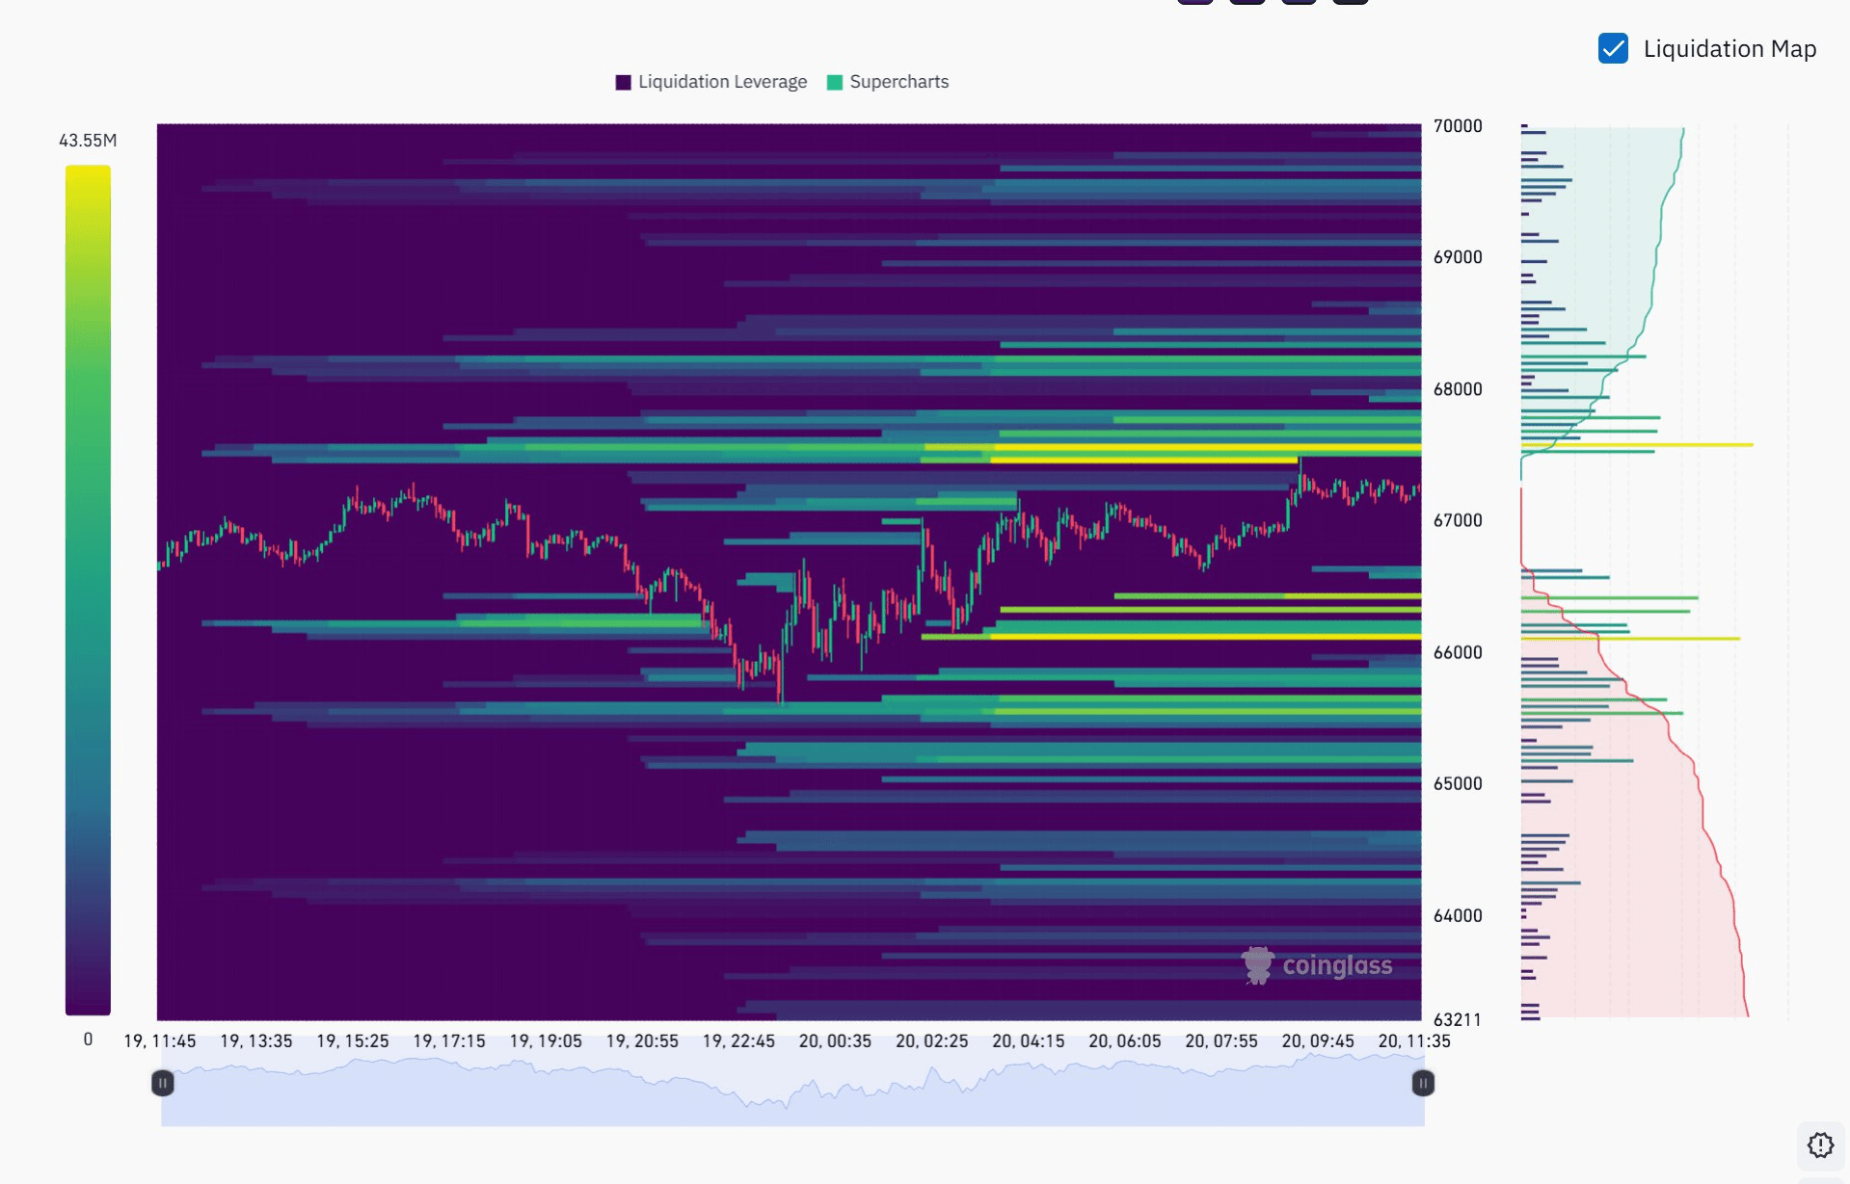This screenshot has height=1184, width=1850.
Task: Uncheck the Liquidation Map checkbox
Action: 1613,48
